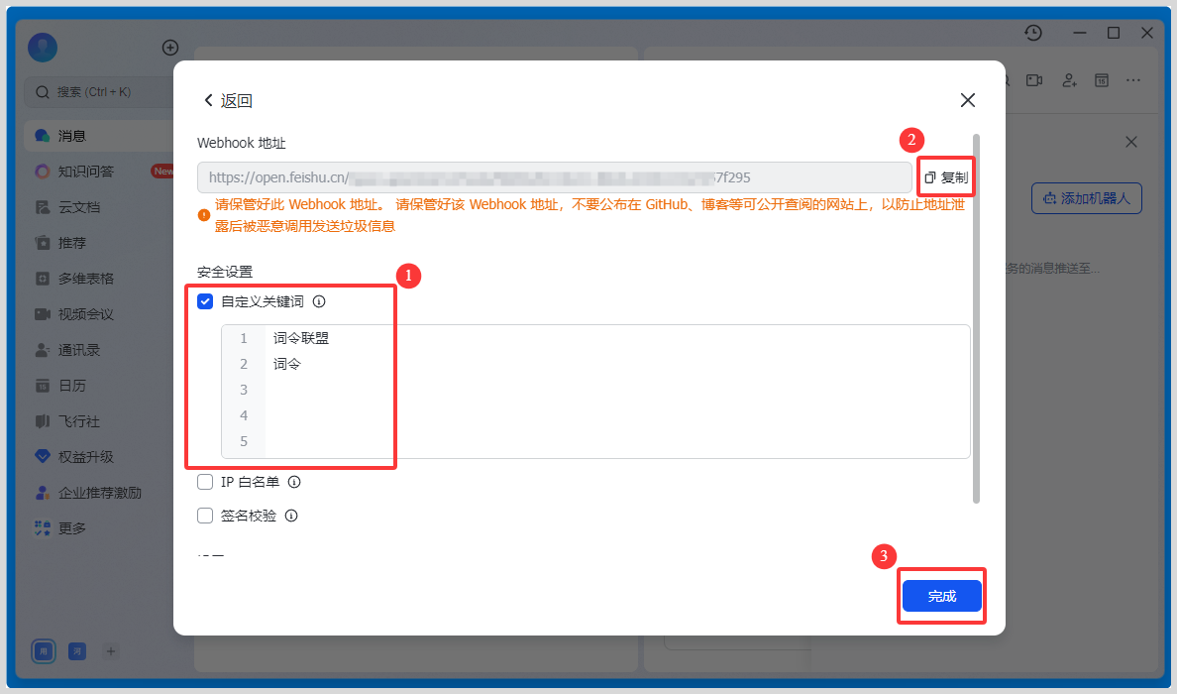Open history clock icon in title bar
This screenshot has width=1177, height=694.
coord(1033,33)
